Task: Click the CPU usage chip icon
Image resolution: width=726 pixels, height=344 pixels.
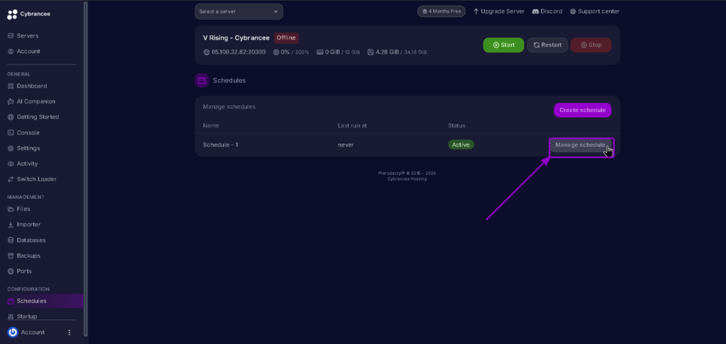Action: [276, 52]
